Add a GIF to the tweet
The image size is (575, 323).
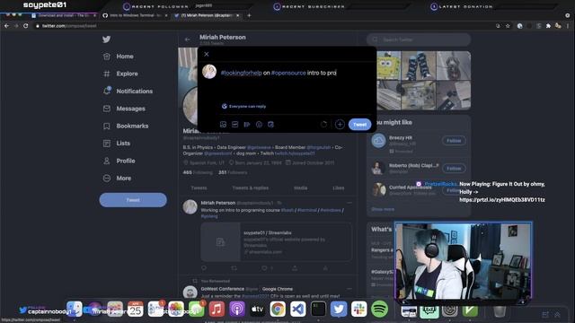tap(235, 125)
